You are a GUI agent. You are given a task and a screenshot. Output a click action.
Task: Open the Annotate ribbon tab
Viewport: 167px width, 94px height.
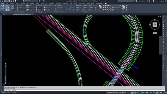12,3
